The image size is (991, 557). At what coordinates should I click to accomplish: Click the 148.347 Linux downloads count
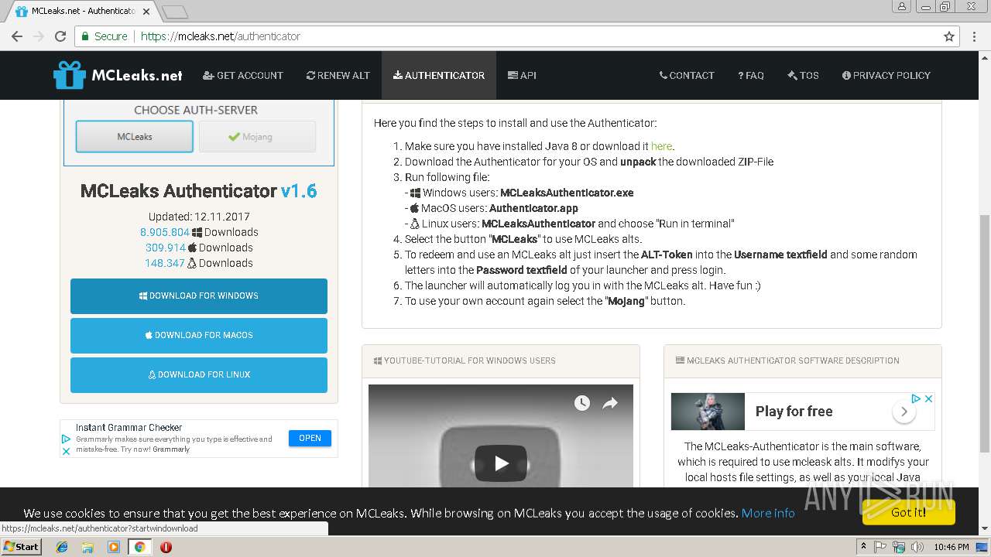coord(165,263)
